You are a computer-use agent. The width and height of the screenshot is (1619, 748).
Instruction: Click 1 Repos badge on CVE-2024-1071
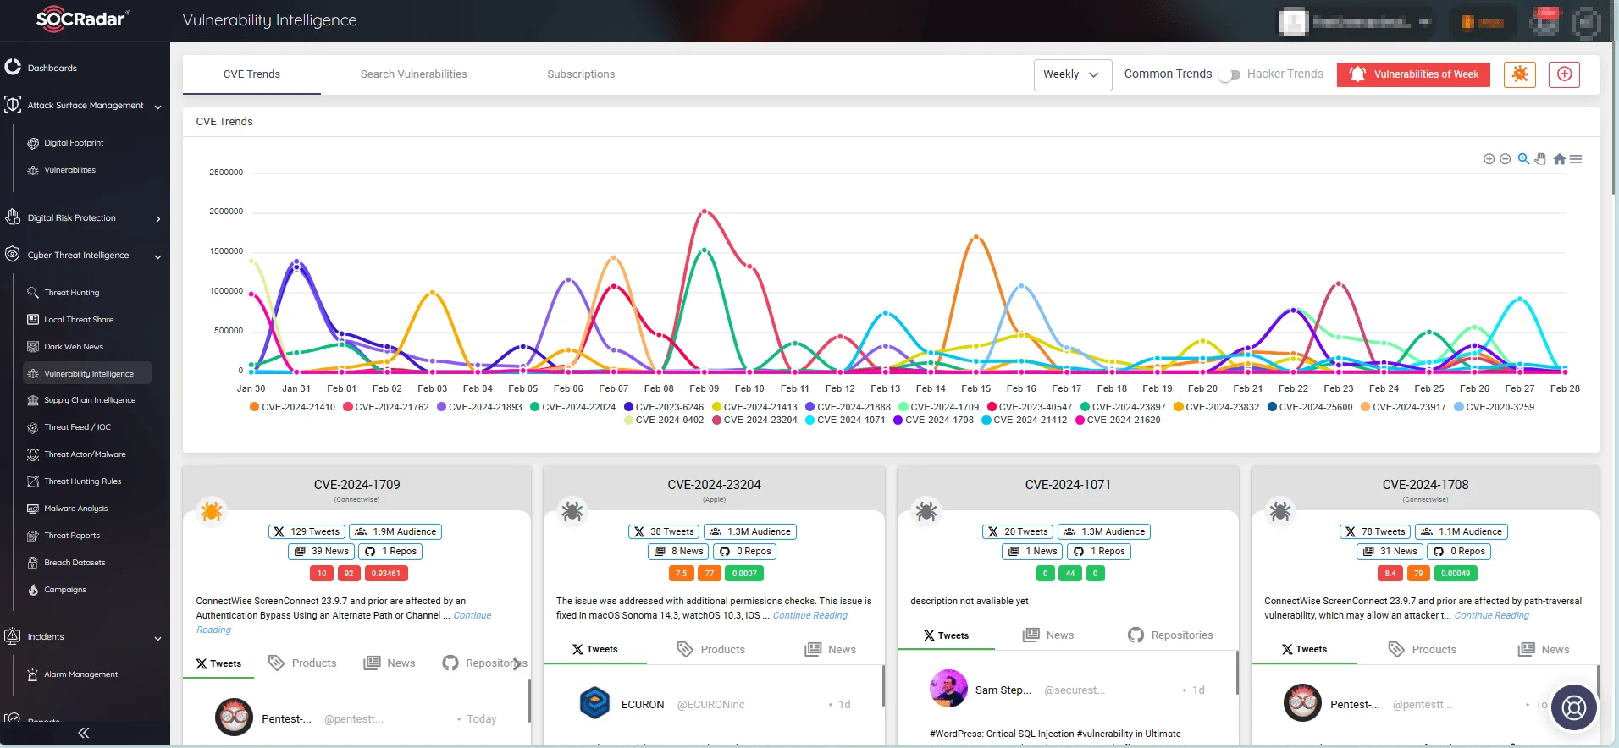point(1099,552)
